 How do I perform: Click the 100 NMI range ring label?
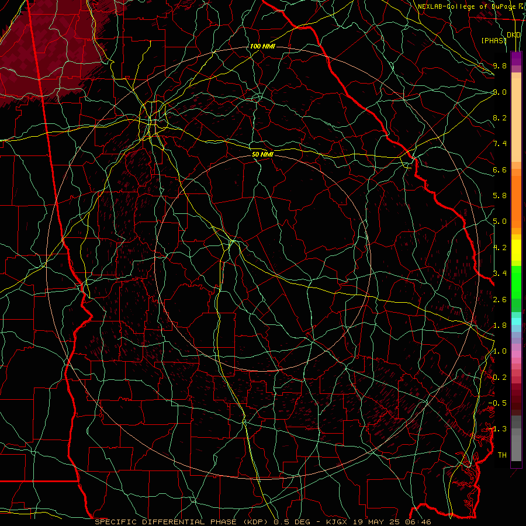click(262, 46)
